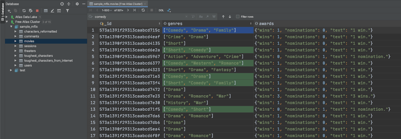The height and width of the screenshot is (139, 401).
Task: Click the add new data source plus icon
Action: coord(9,11)
